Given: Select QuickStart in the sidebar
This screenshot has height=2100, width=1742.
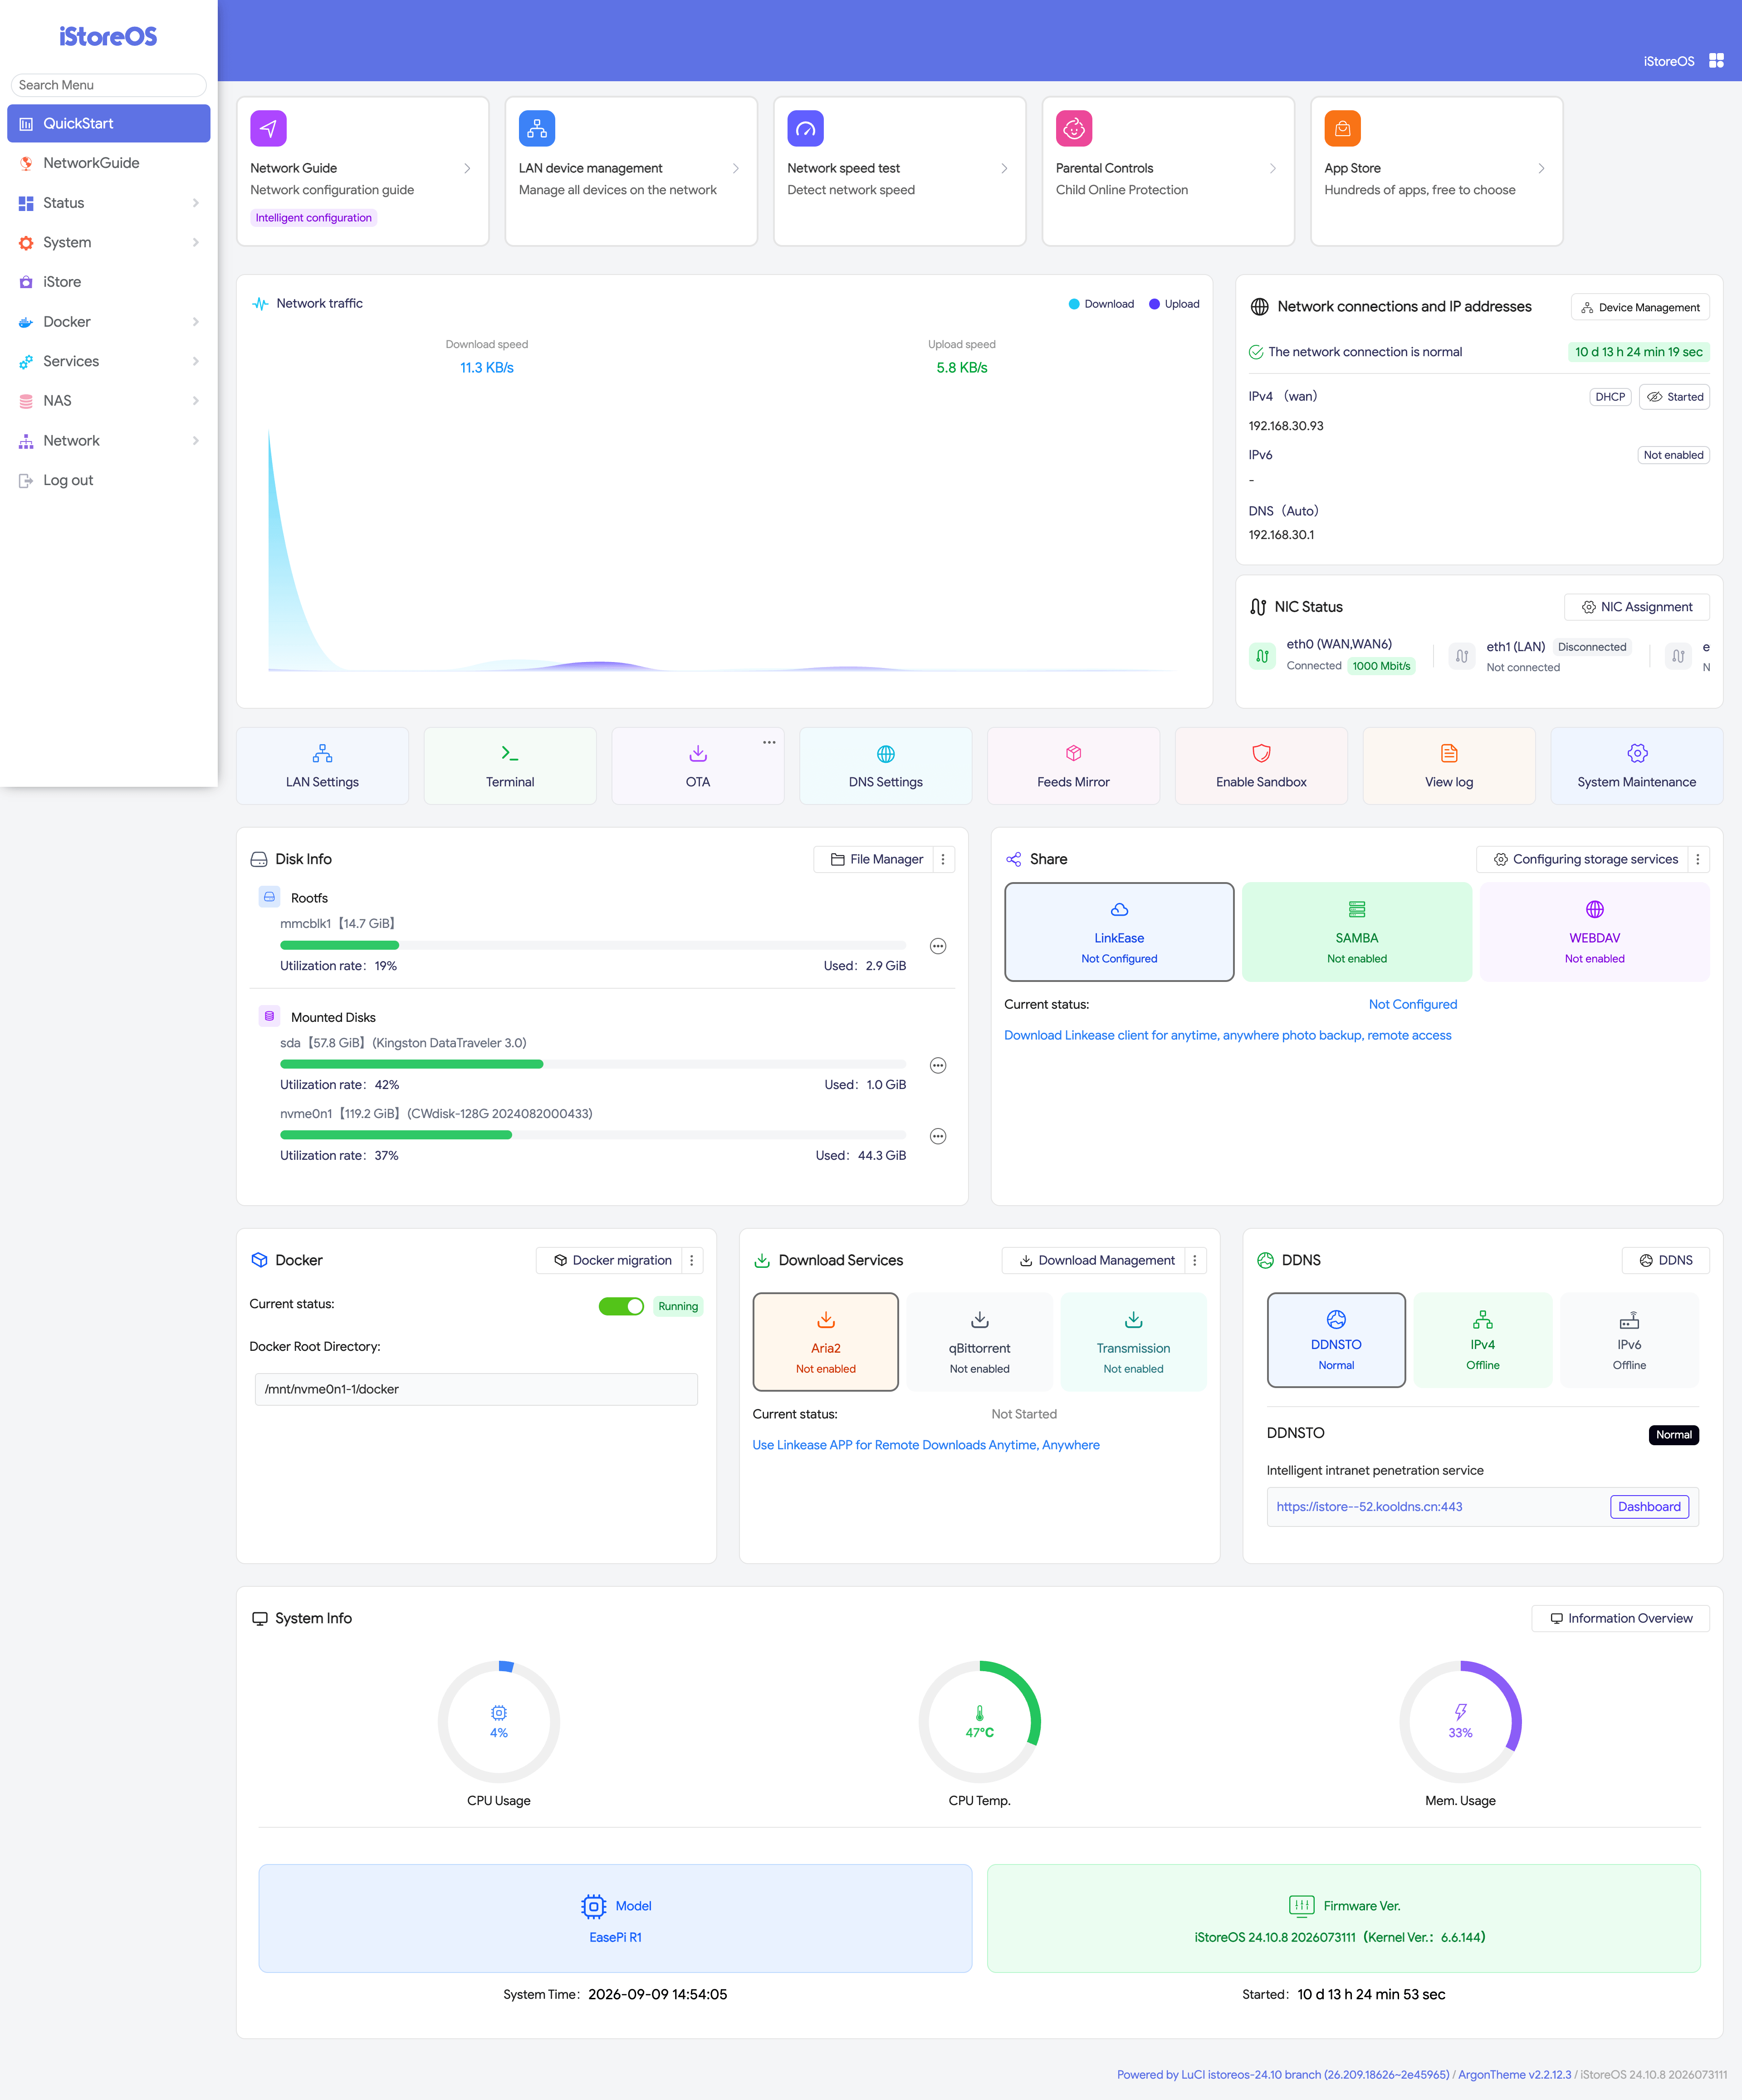Looking at the screenshot, I should point(109,123).
